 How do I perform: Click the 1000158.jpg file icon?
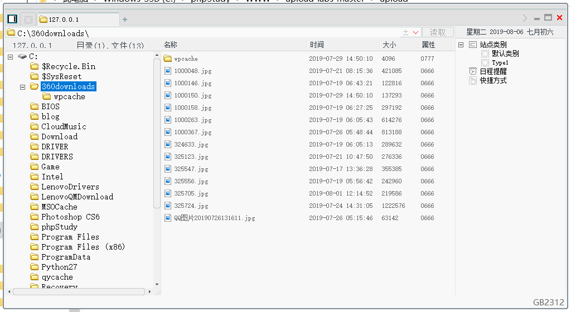[x=168, y=108]
